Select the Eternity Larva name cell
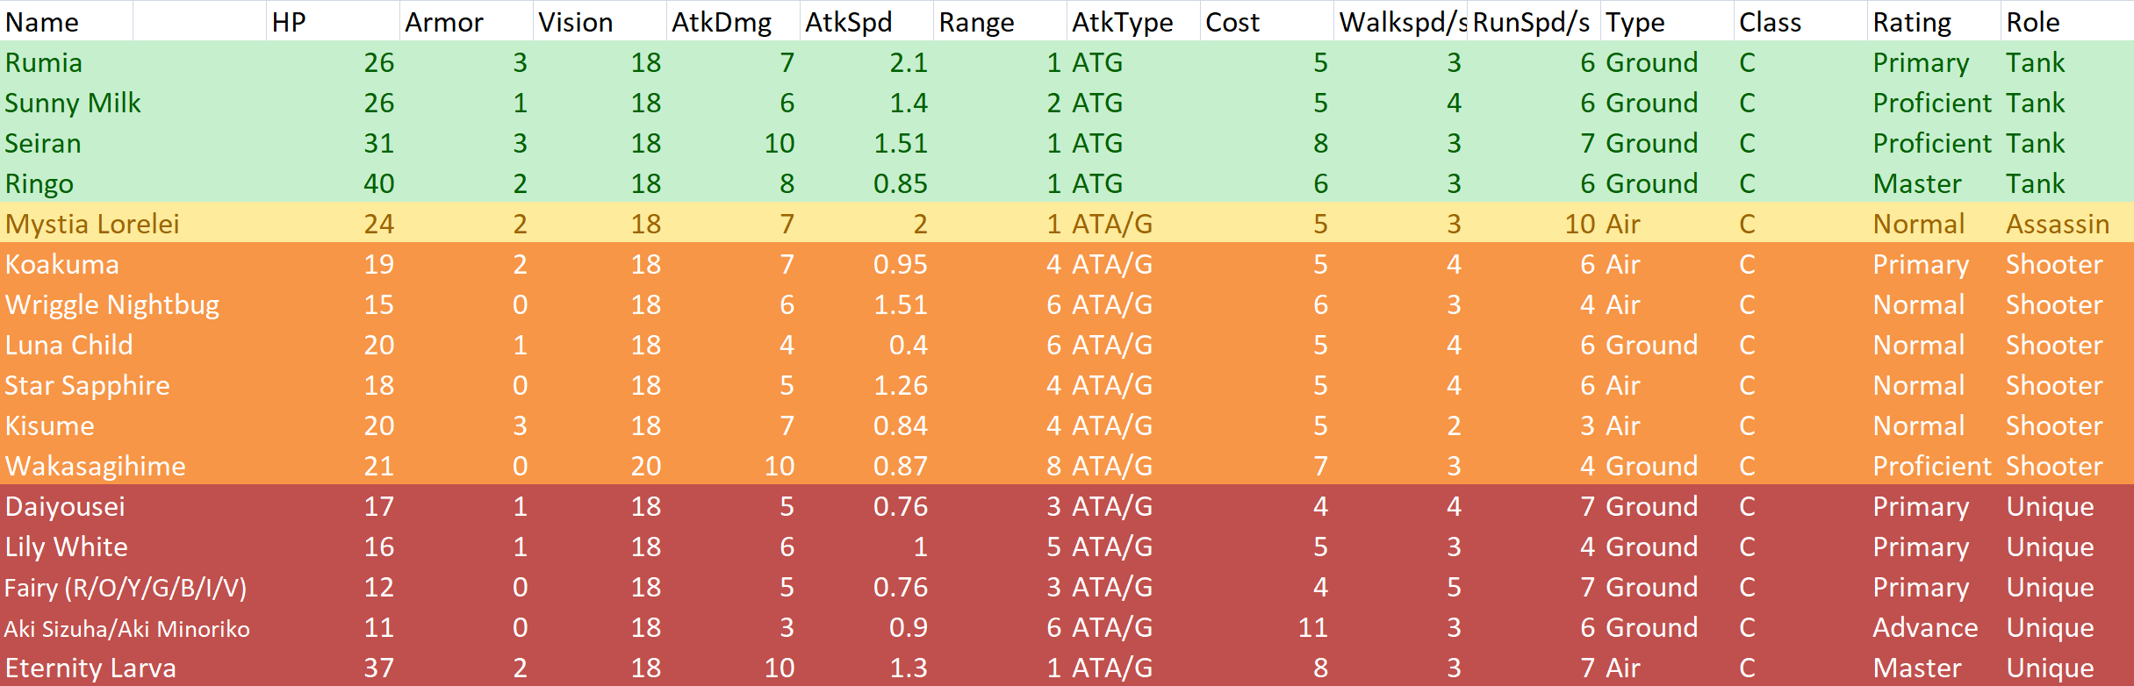The width and height of the screenshot is (2134, 686). 90,668
